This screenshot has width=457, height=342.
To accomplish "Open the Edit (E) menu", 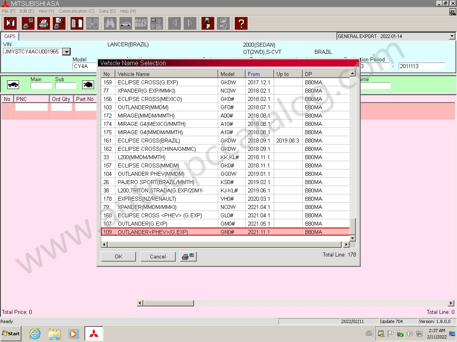I will pyautogui.click(x=27, y=11).
